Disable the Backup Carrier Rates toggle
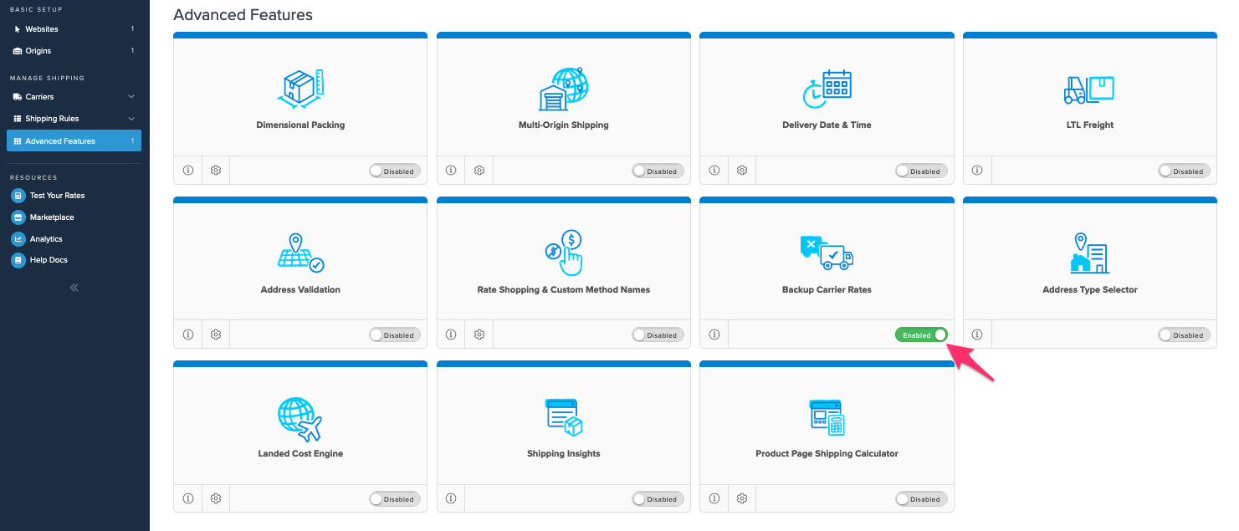 tap(921, 334)
